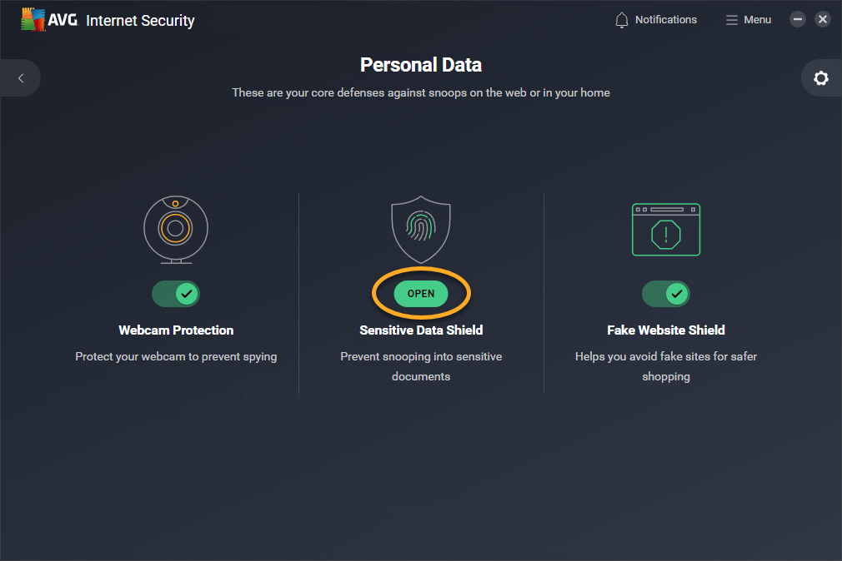Click the webcam illustration icon
The height and width of the screenshot is (561, 842).
click(175, 230)
